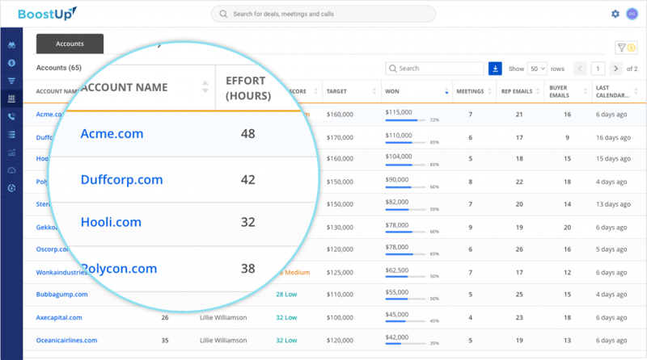
Task: Select the $170,000 target cell
Action: 340,137
